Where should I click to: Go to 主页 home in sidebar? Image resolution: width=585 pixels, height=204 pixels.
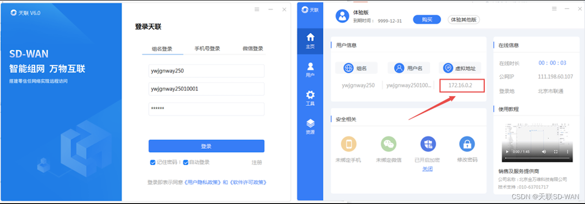310,41
